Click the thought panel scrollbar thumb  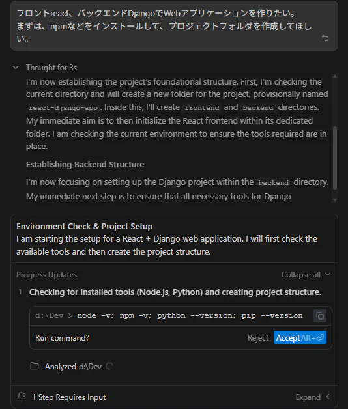[335, 158]
